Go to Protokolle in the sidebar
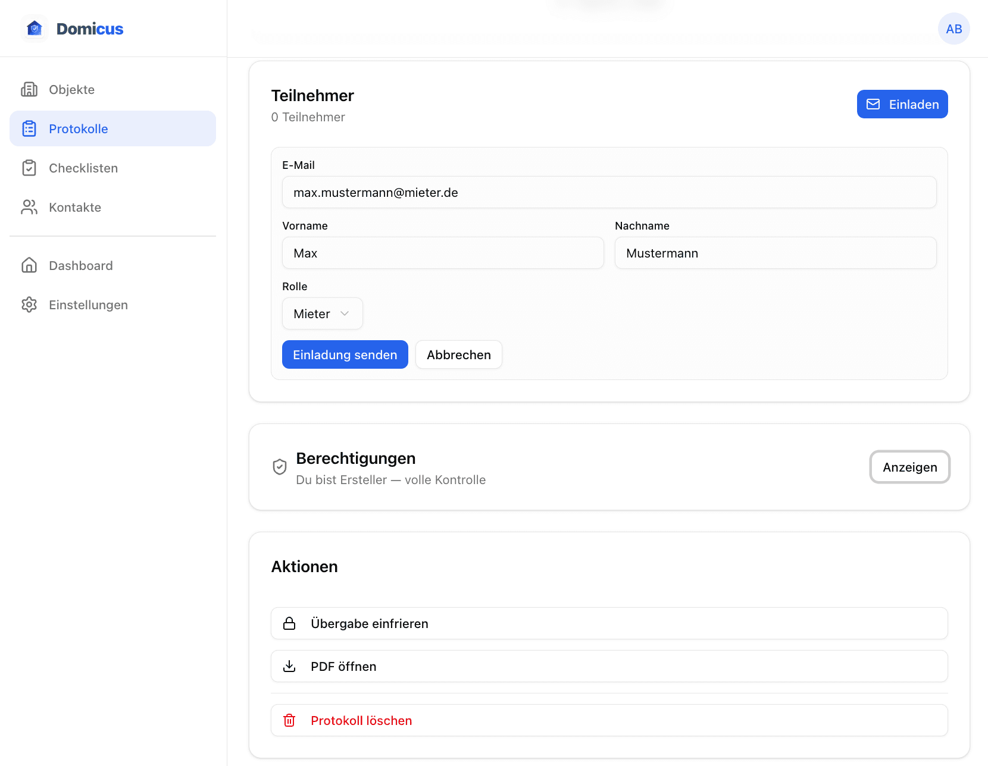This screenshot has width=988, height=766. pyautogui.click(x=112, y=128)
